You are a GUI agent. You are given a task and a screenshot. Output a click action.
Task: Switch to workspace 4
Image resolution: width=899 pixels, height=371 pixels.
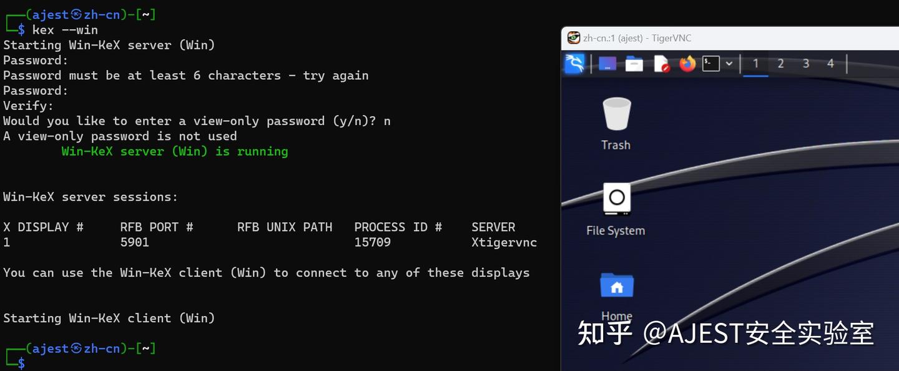click(830, 64)
